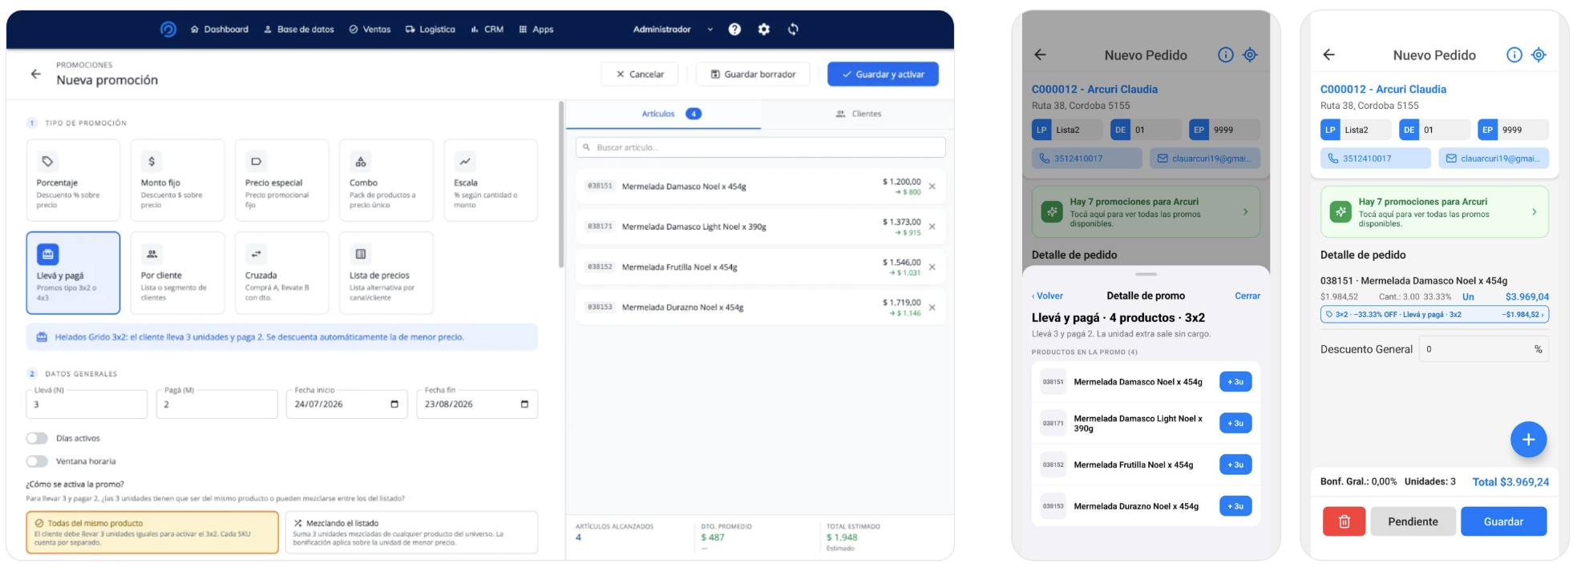Tap the Pendiente button
Image resolution: width=1581 pixels, height=575 pixels.
[x=1413, y=521]
